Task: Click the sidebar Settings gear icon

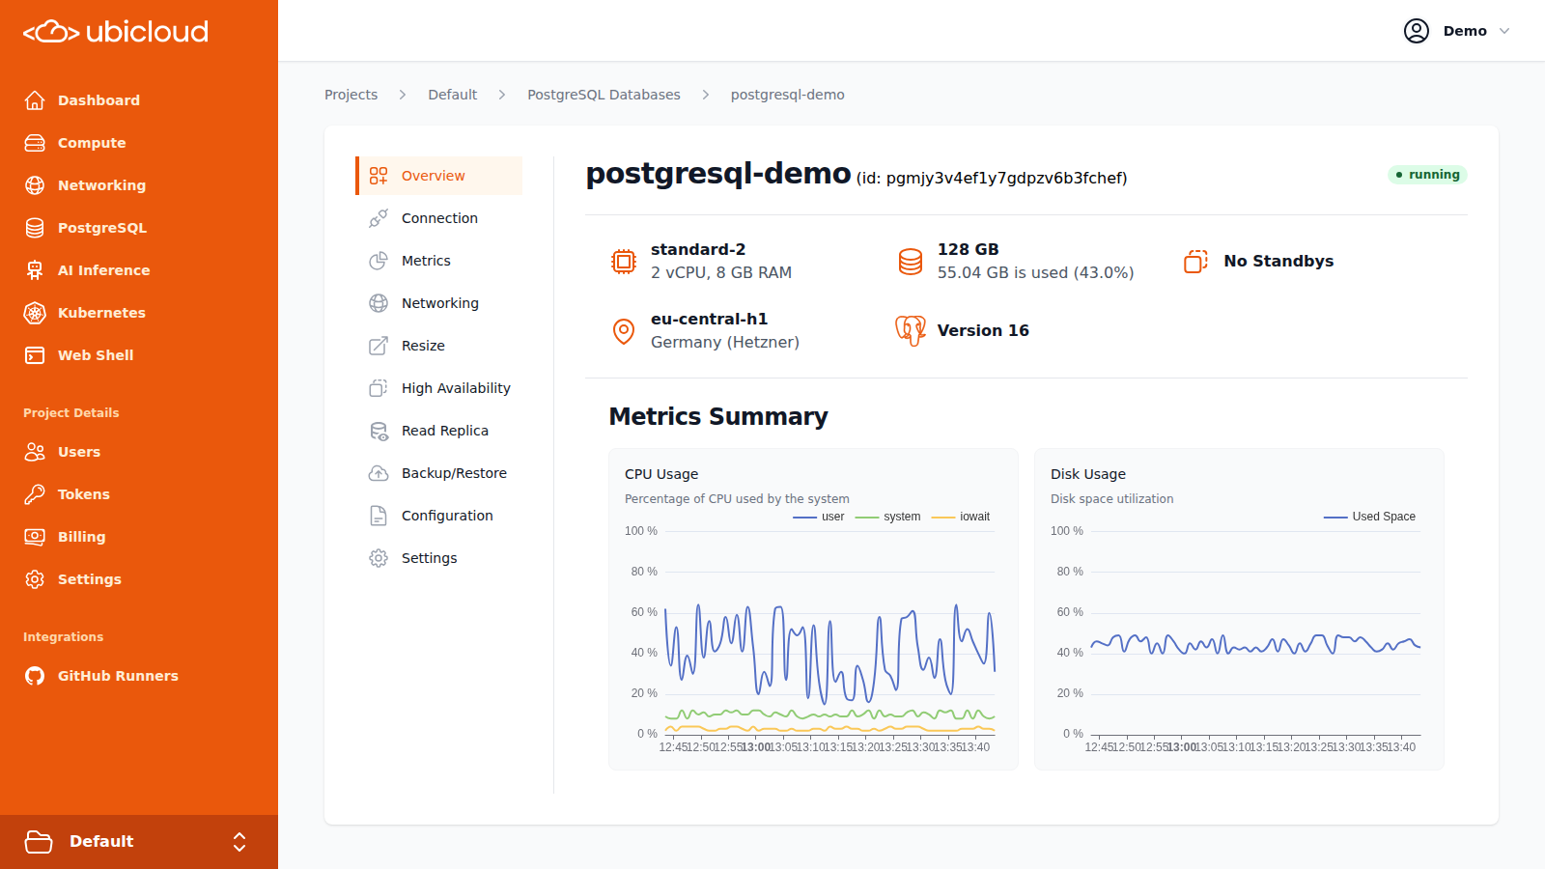Action: [35, 579]
